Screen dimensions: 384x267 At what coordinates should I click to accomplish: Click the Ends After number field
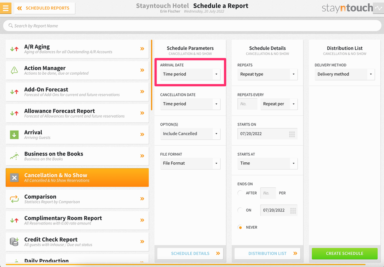tap(268, 193)
